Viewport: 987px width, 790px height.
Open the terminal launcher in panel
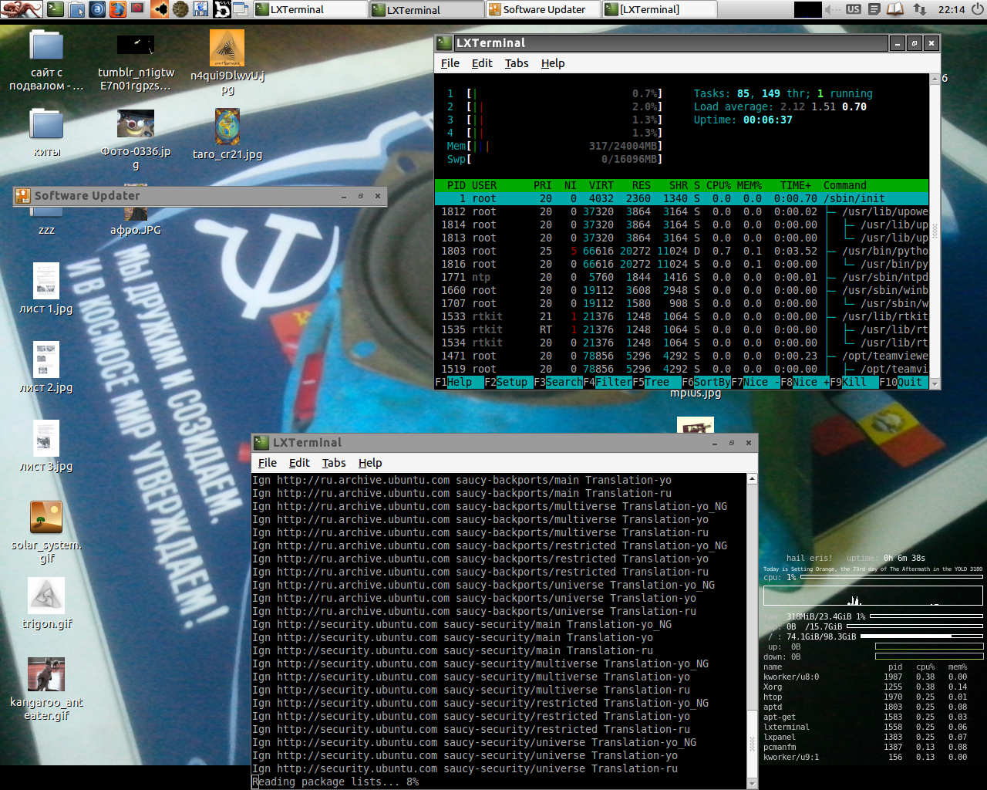[x=56, y=9]
